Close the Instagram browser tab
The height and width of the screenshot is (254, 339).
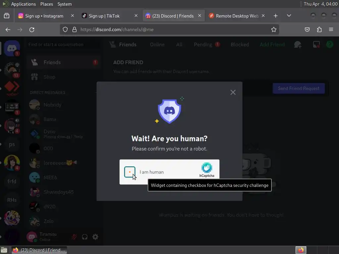(x=73, y=16)
